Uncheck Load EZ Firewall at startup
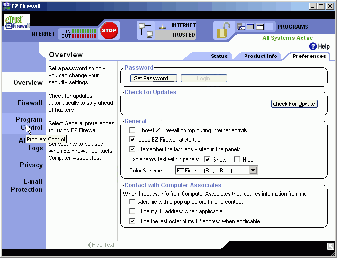This screenshot has height=258, width=337. pyautogui.click(x=132, y=140)
